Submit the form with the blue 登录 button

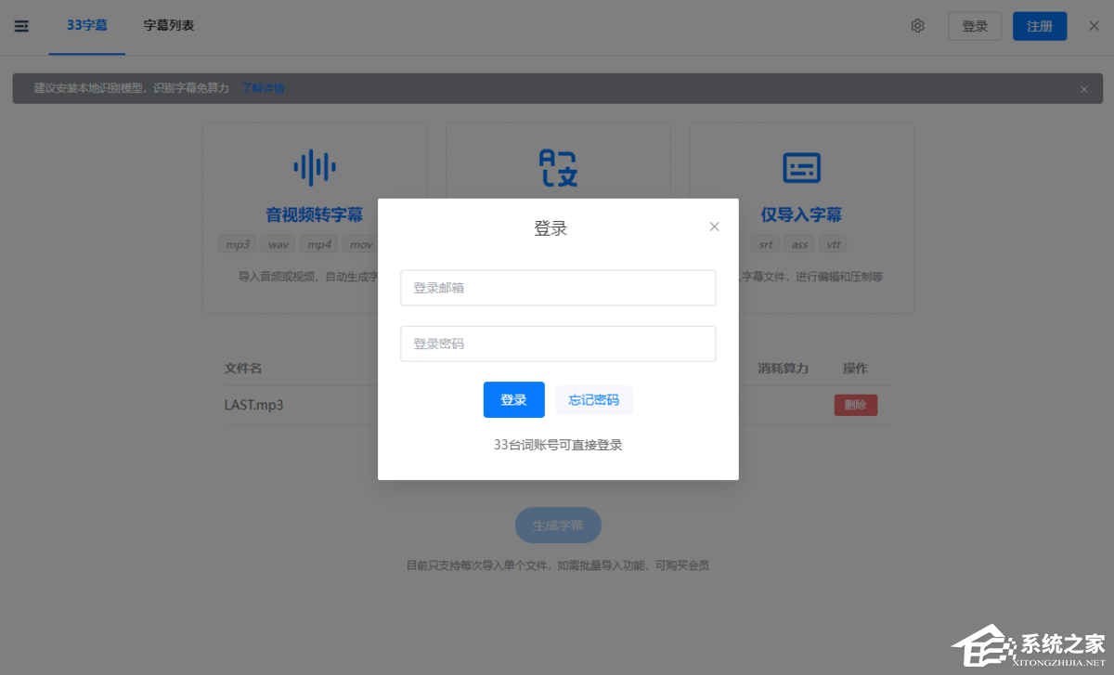tap(514, 399)
